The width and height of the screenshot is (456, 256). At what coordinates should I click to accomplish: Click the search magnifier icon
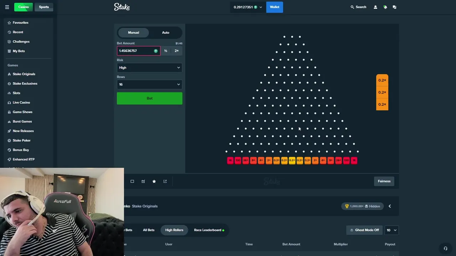tap(352, 7)
